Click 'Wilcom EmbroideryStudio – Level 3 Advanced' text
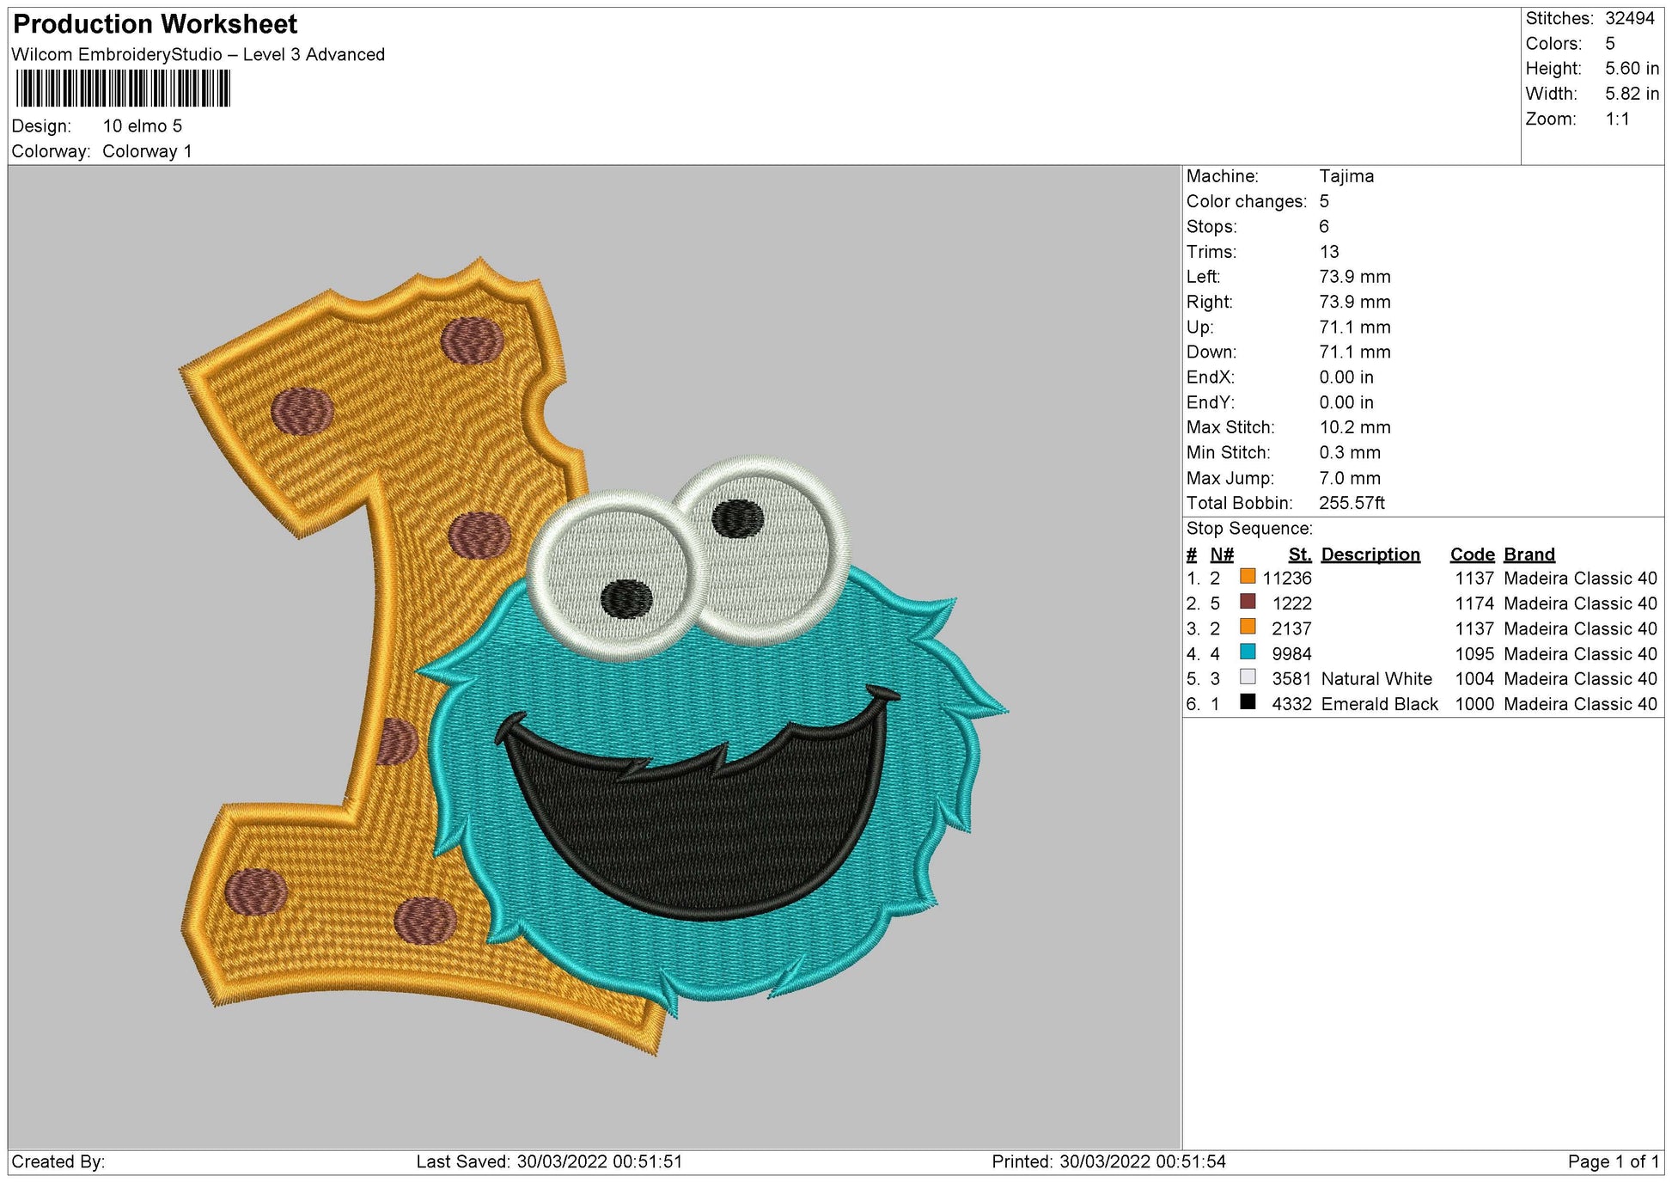Viewport: 1672px width, 1182px height. (198, 55)
